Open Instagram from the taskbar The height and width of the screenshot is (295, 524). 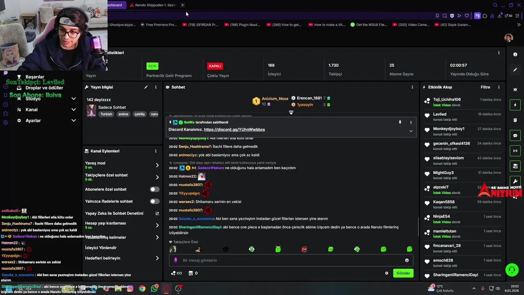(x=130, y=288)
